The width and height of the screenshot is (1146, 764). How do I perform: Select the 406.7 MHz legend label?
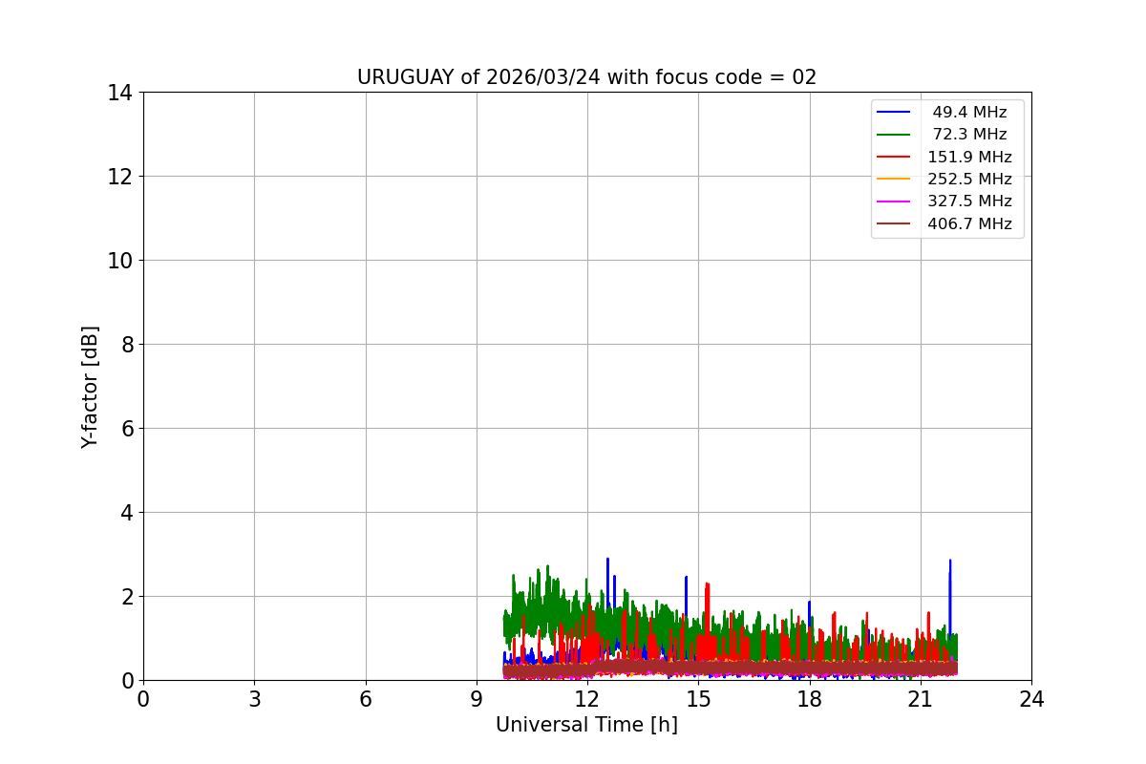[x=969, y=224]
